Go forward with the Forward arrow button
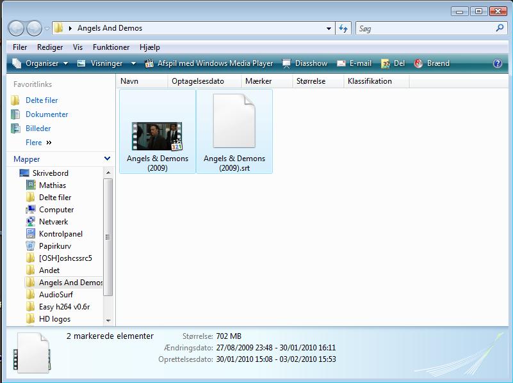Image resolution: width=513 pixels, height=383 pixels. click(x=34, y=28)
